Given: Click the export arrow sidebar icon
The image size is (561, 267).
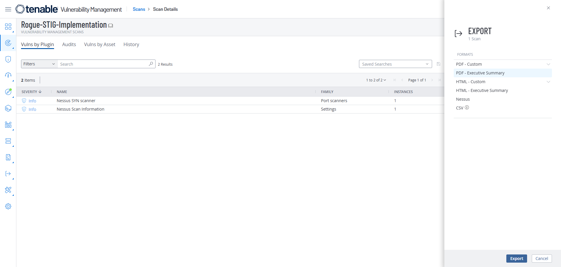Looking at the screenshot, I should click(8, 174).
